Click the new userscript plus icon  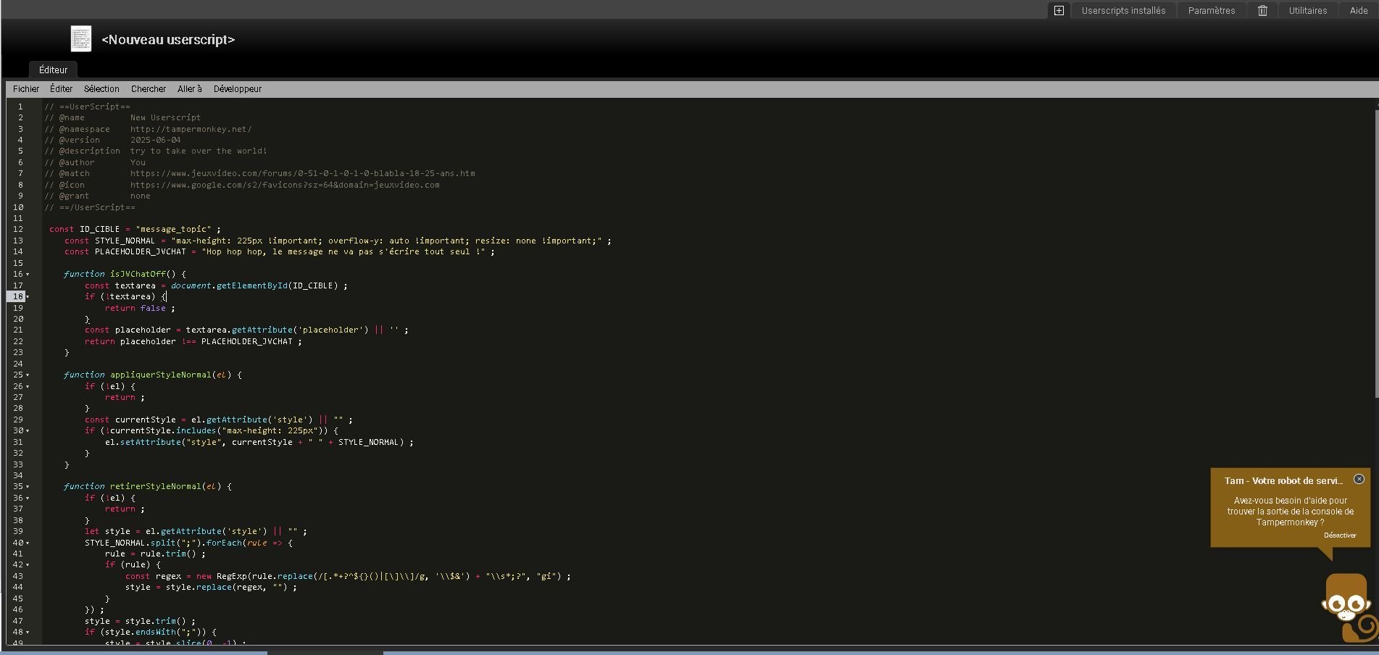[1059, 10]
